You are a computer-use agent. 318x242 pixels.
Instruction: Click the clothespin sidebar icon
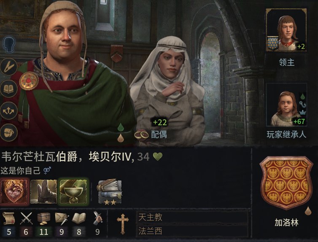click(9, 67)
